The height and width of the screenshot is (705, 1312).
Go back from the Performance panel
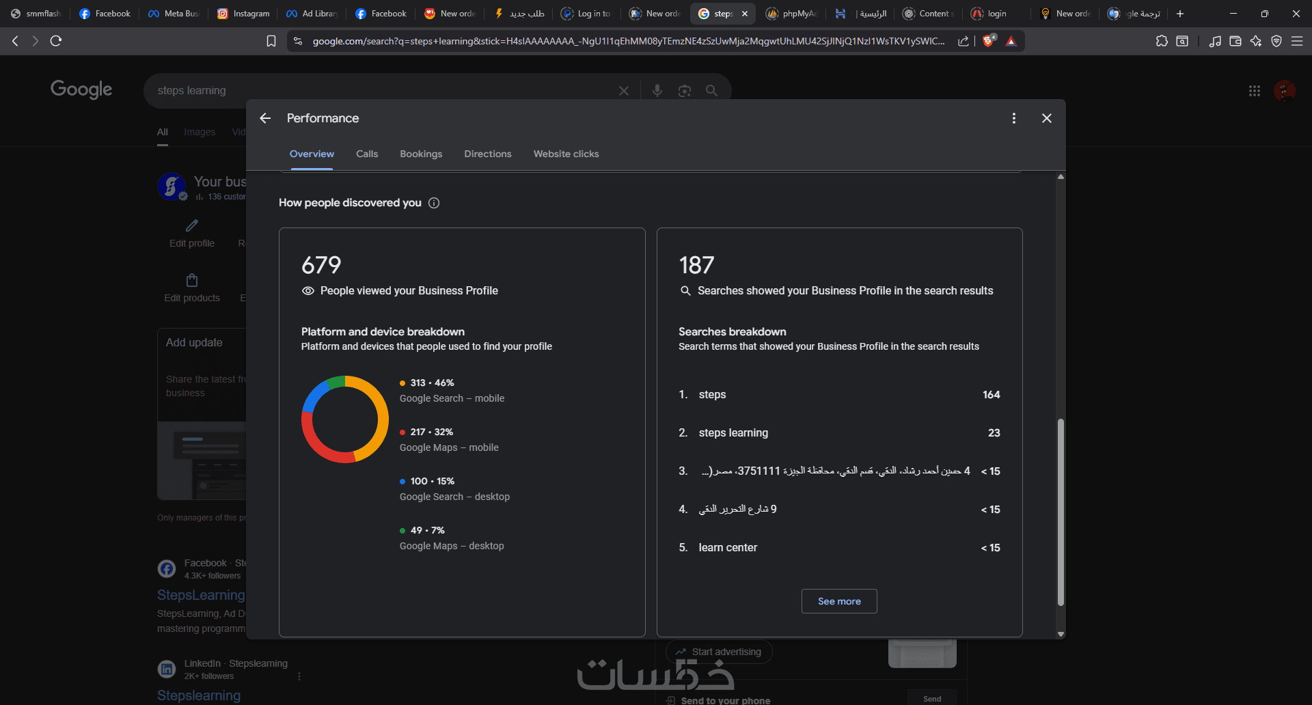coord(265,118)
